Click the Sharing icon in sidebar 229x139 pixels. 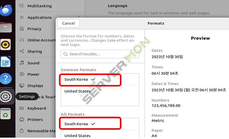click(x=21, y=51)
